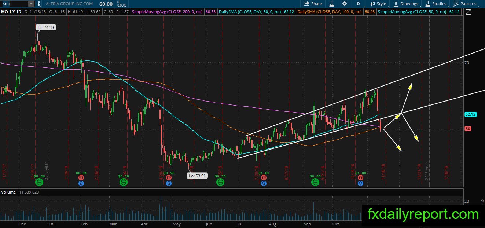Viewport: 485px width, 228px height.
Task: Click the blue lightbulb icon below $0.95 earnings
Action: tap(169, 183)
